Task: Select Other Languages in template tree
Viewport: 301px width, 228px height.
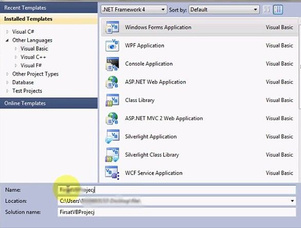Action: tap(32, 40)
